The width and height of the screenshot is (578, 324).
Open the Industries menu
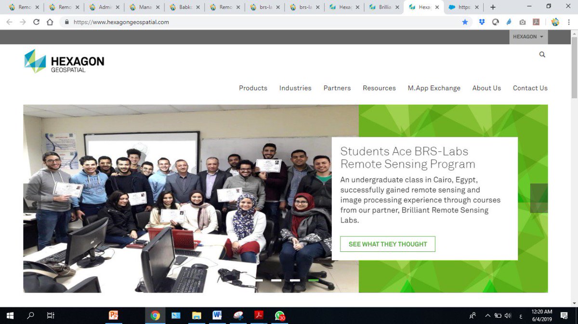[295, 88]
